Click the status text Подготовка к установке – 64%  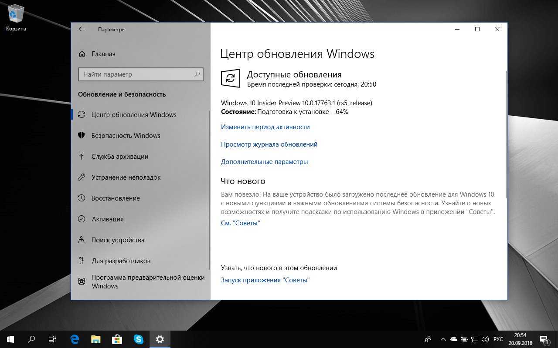(x=303, y=112)
